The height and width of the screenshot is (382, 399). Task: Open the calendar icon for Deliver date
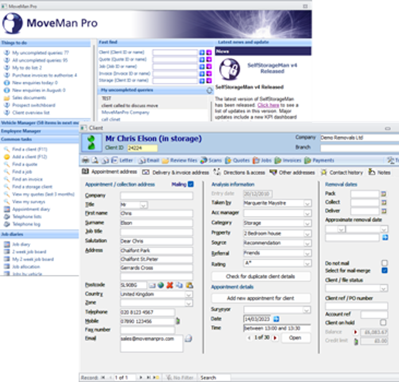[384, 211]
